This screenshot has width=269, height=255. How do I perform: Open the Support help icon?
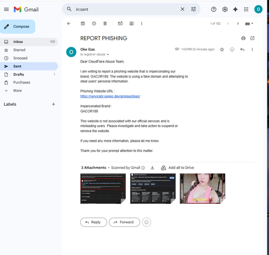click(214, 9)
